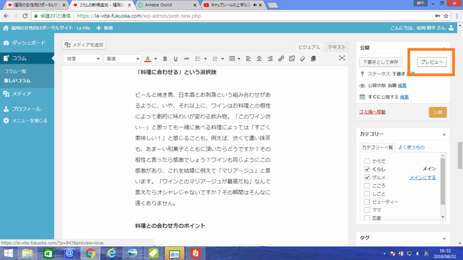Select the カテゴリー一覧 tab
This screenshot has height=260, width=463.
[377, 147]
